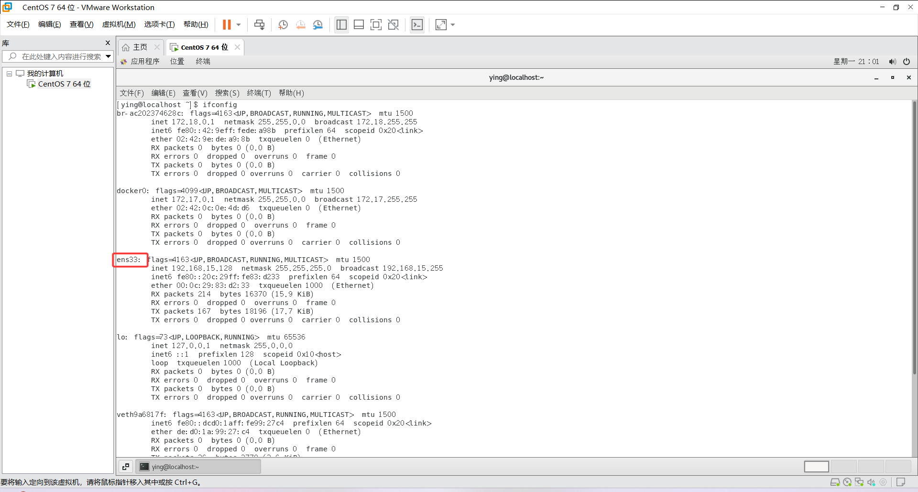Switch to third workspace in pager
This screenshot has height=492, width=918.
coord(871,467)
